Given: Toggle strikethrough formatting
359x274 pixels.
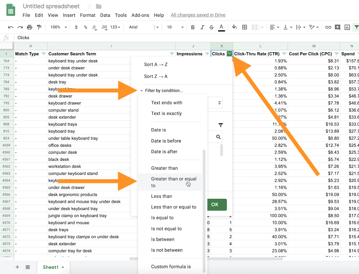Looking at the screenshot, I should coord(211,27).
